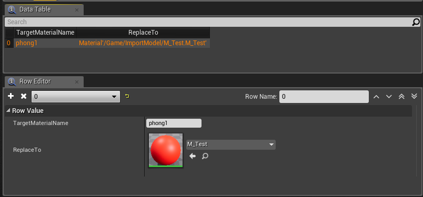Open the M_Test material dropdown

click(x=231, y=144)
